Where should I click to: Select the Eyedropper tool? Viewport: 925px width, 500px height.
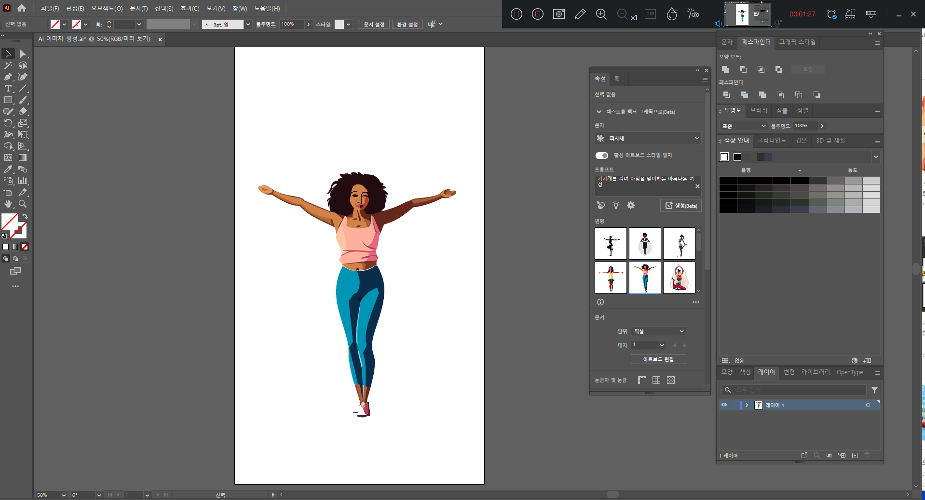[8, 169]
